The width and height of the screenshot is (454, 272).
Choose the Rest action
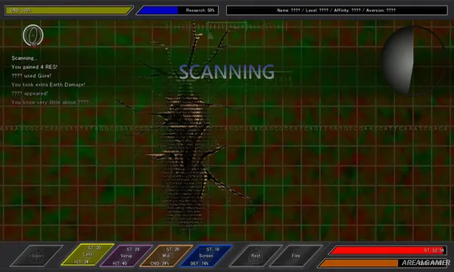(256, 255)
